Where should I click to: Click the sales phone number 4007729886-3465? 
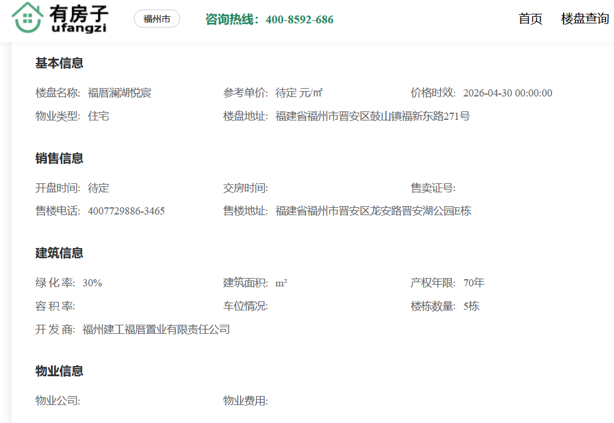pyautogui.click(x=126, y=211)
